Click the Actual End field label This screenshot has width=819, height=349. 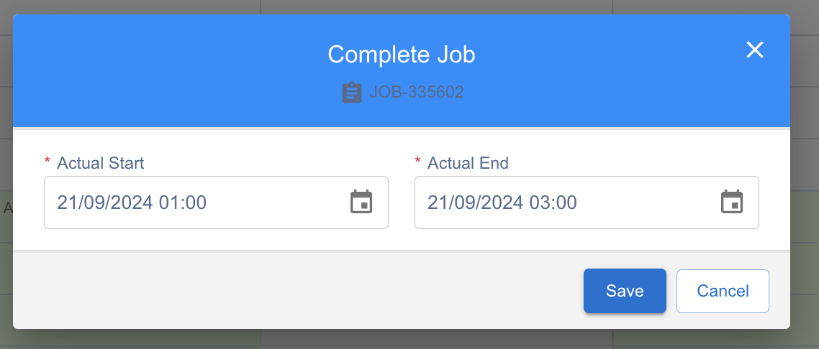pyautogui.click(x=468, y=163)
